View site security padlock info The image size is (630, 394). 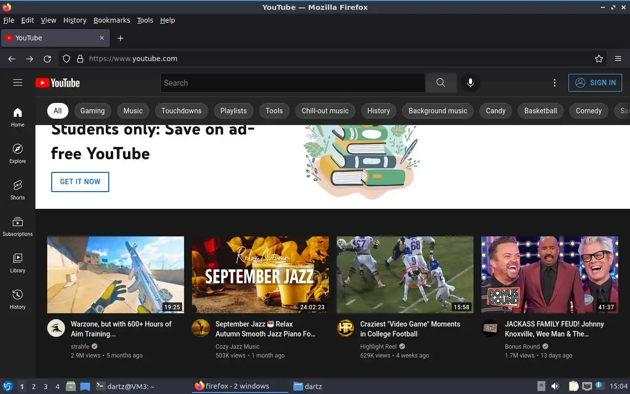pyautogui.click(x=80, y=59)
